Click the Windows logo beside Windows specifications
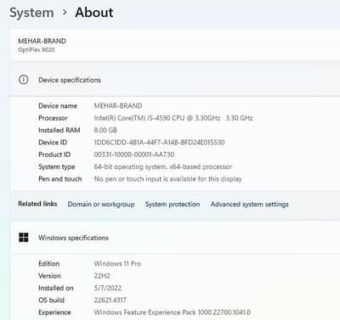Image resolution: width=340 pixels, height=320 pixels. pyautogui.click(x=24, y=238)
